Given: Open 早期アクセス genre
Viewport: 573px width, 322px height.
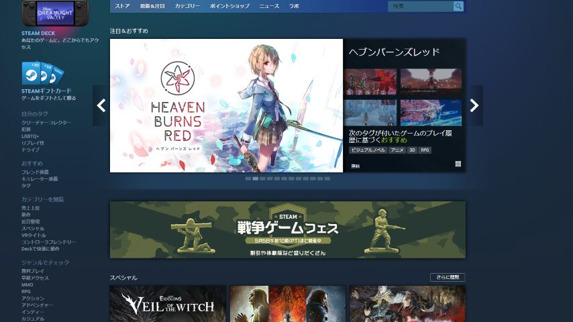Looking at the screenshot, I should coord(35,278).
